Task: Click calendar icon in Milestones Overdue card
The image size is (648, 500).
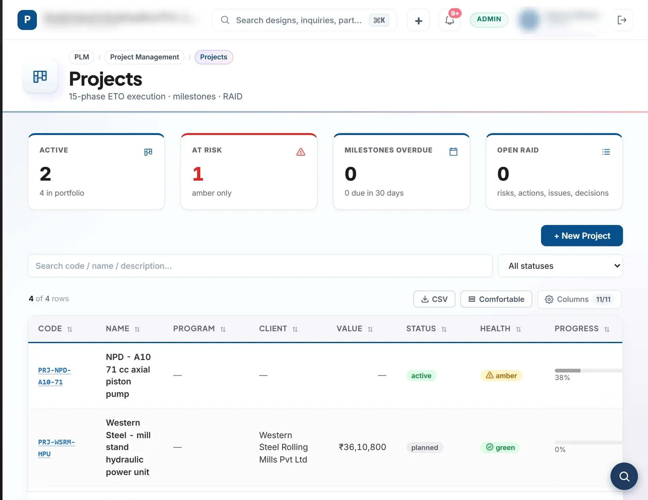Action: click(x=453, y=152)
